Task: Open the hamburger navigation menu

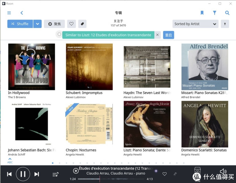Action: click(x=9, y=13)
